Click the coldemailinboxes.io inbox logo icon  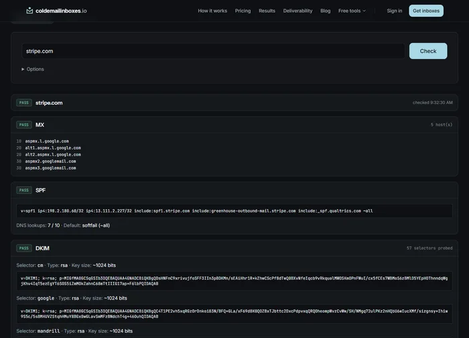click(x=29, y=11)
